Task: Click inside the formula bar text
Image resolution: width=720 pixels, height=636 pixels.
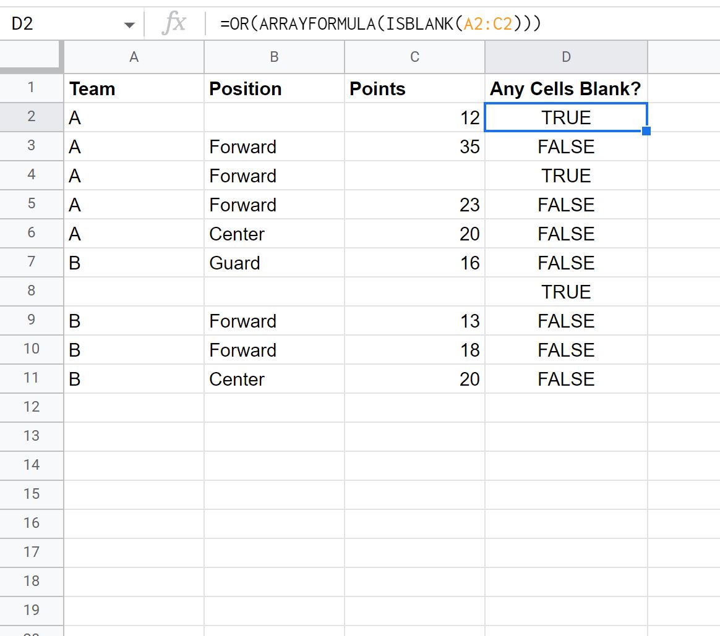Action: (x=380, y=24)
